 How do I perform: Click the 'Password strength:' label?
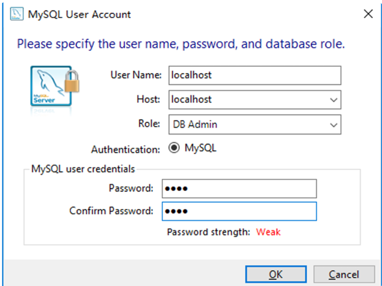tap(208, 232)
